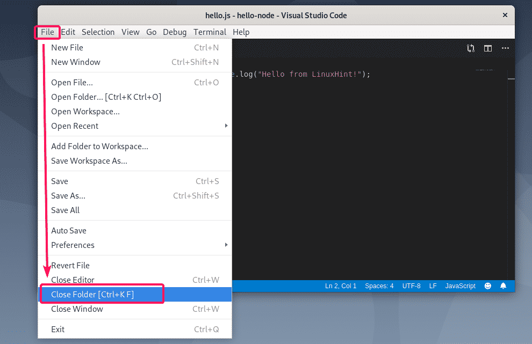
Task: Select Open Workspace... menu entry
Action: tap(135, 112)
